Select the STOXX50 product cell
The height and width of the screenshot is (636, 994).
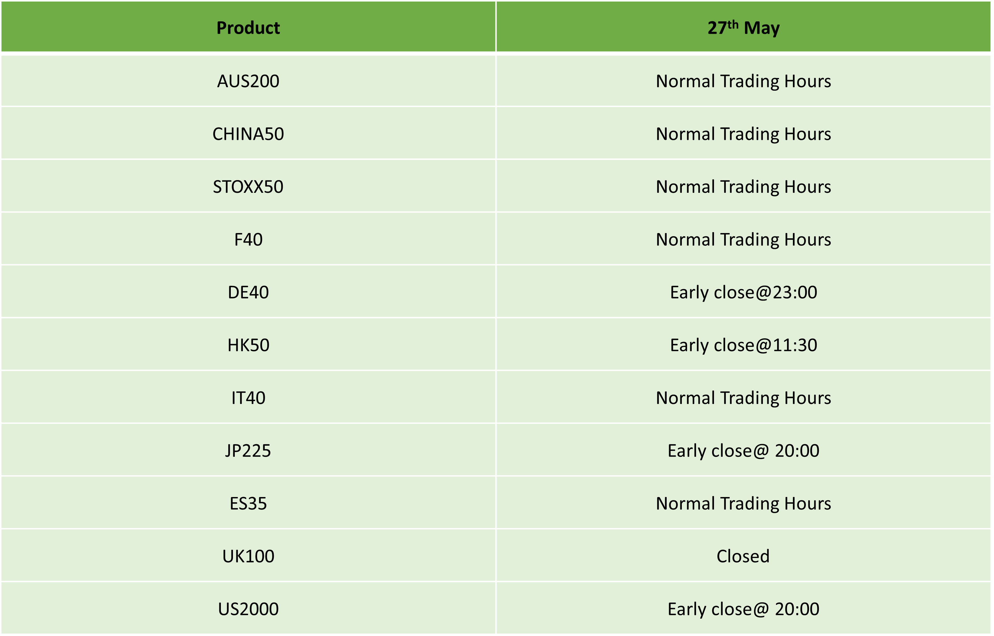tap(248, 187)
